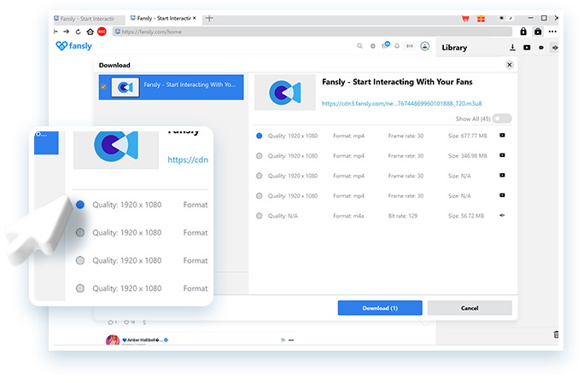Click the Fansly wallet balance box
584x383 pixels.
click(x=410, y=46)
